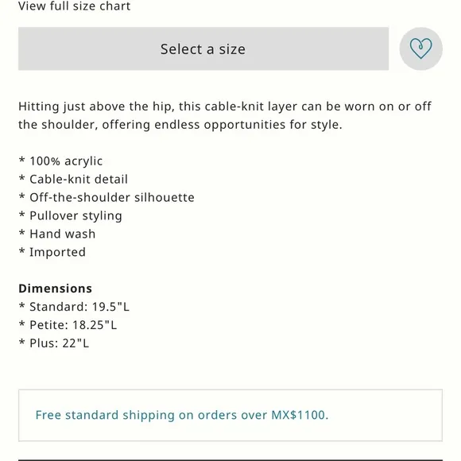This screenshot has width=461, height=461.
Task: Open the View full size chart link
Action: [x=75, y=6]
